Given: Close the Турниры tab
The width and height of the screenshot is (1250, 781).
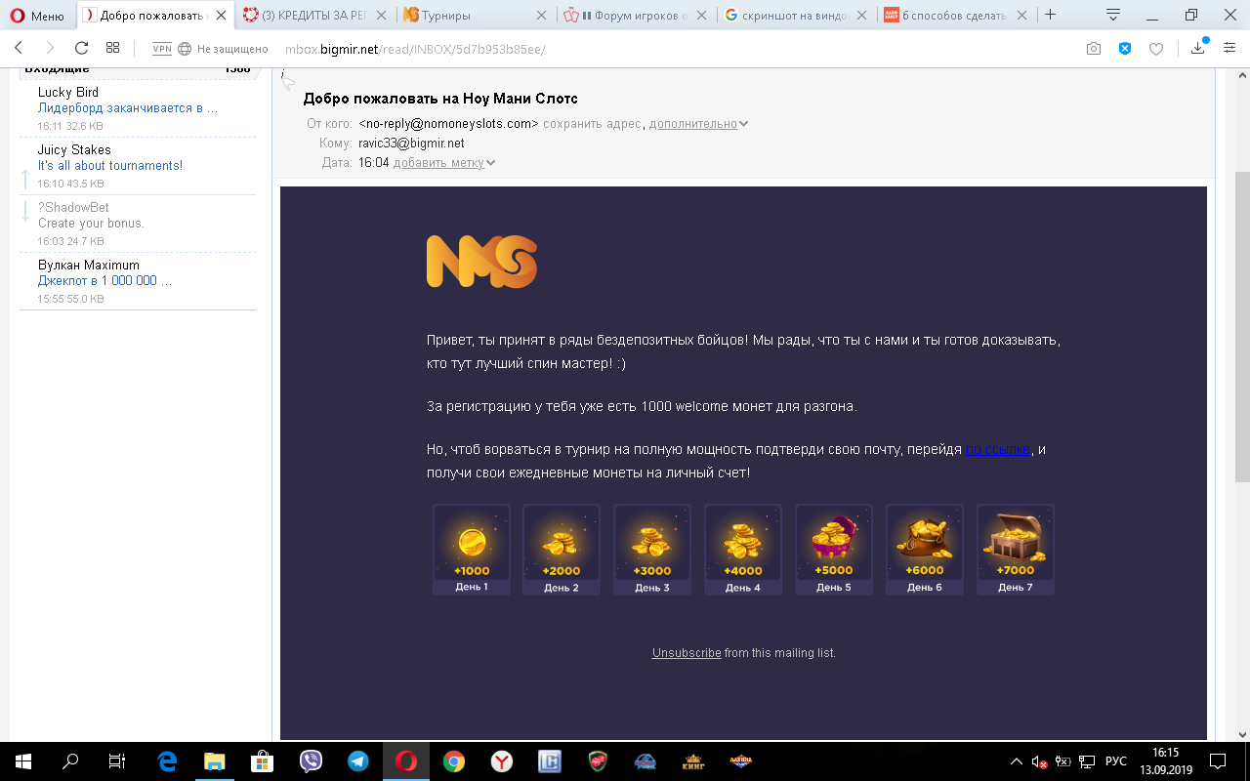Looking at the screenshot, I should click(542, 16).
